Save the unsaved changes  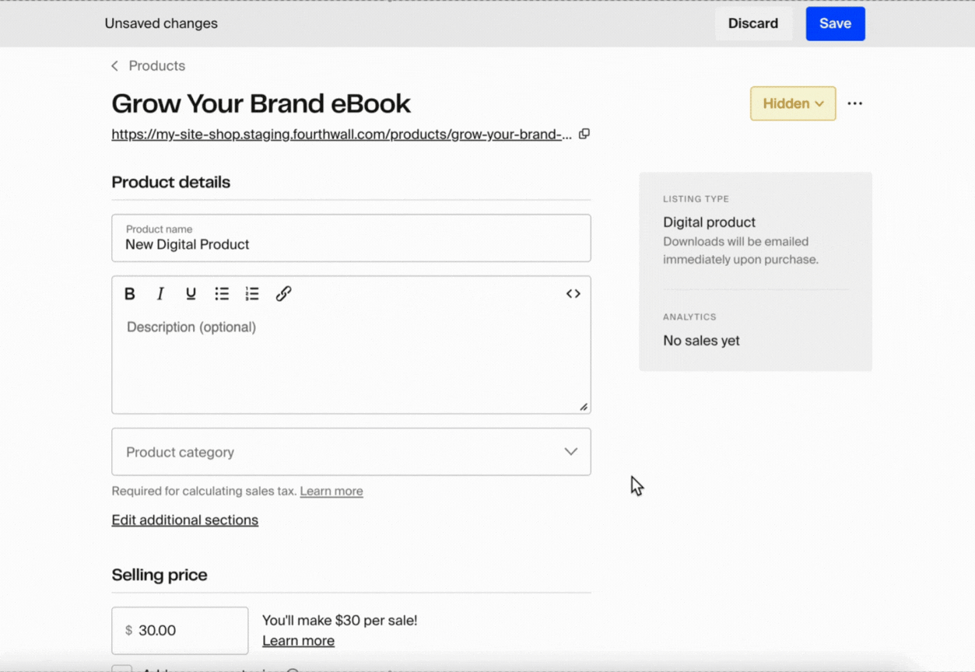pos(835,23)
